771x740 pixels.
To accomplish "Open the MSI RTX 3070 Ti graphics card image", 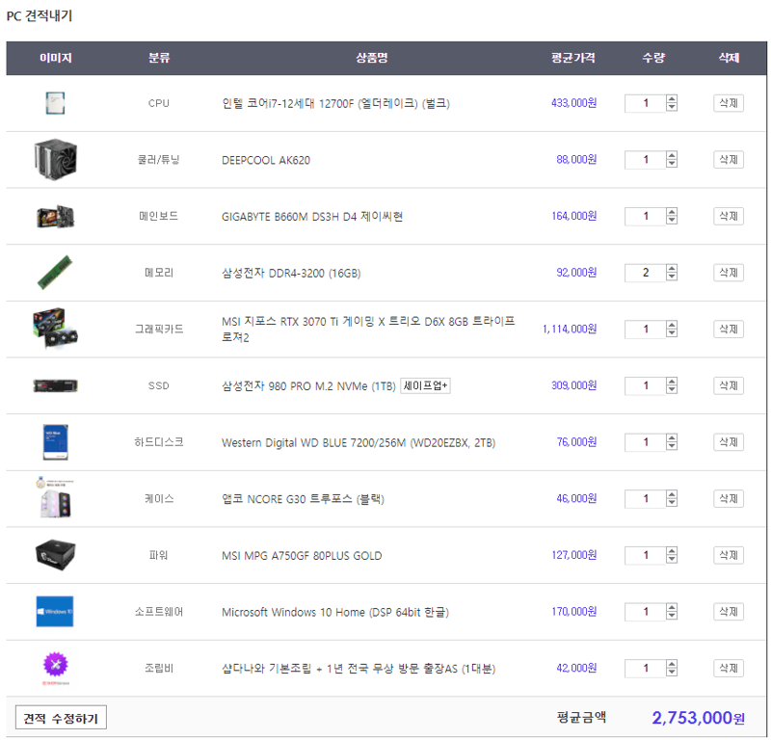I will (x=55, y=329).
